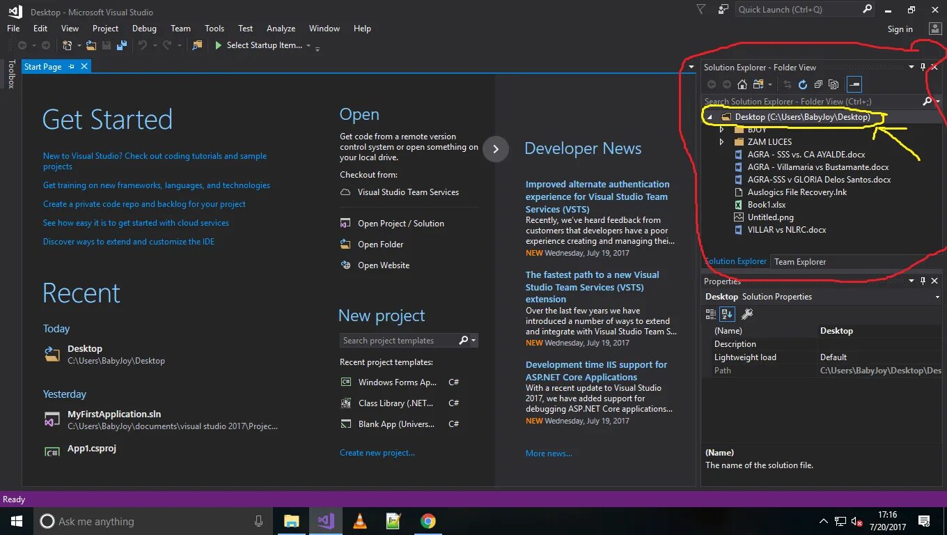Image resolution: width=947 pixels, height=535 pixels.
Task: Click the Search project templates field
Action: tap(398, 341)
